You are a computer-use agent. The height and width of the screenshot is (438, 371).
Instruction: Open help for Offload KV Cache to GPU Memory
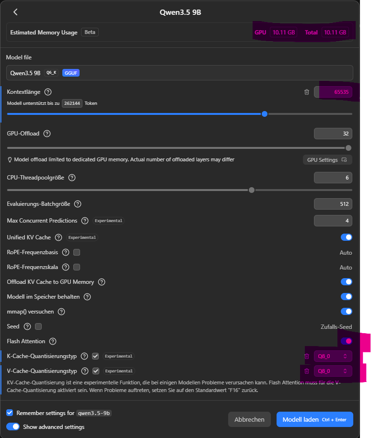point(102,282)
